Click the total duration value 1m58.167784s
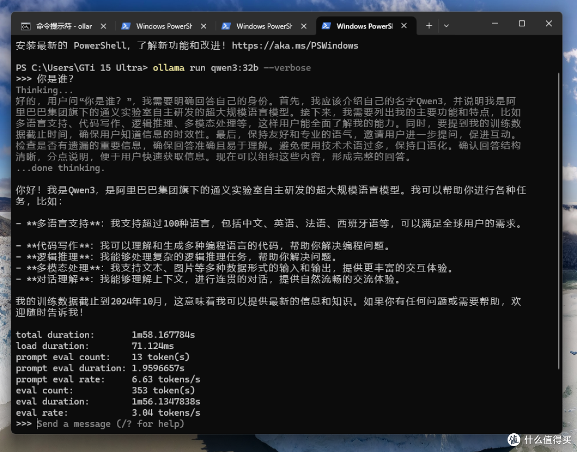 [163, 334]
